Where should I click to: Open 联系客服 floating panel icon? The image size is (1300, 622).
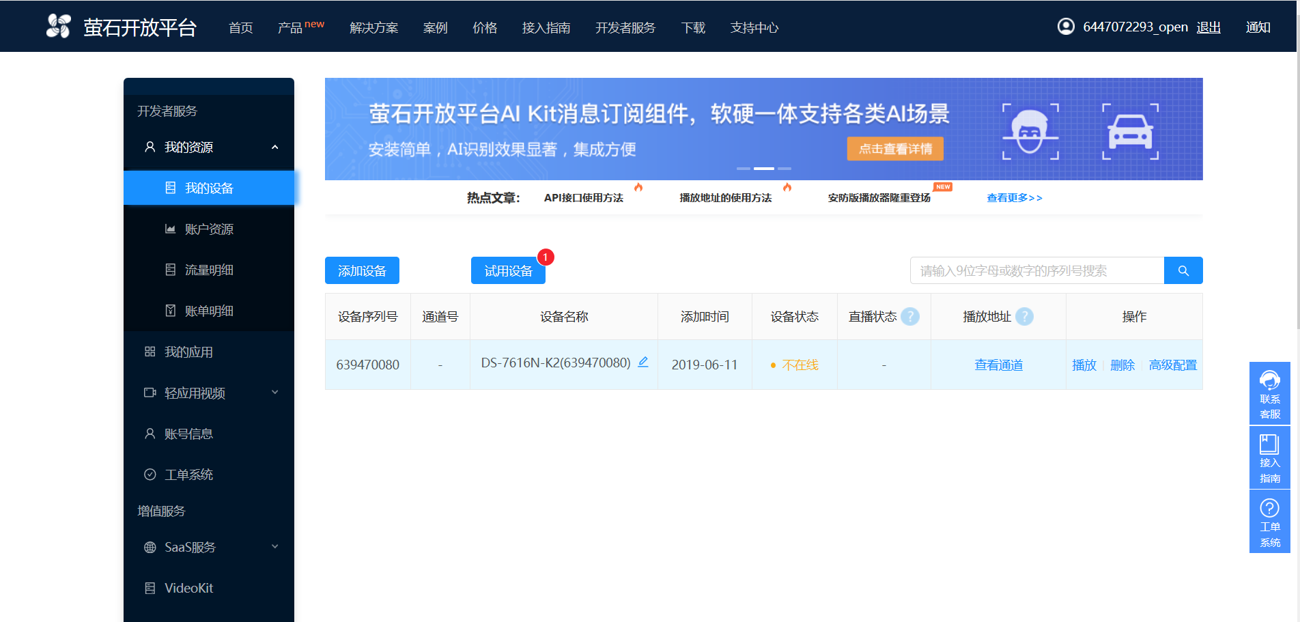pos(1269,381)
